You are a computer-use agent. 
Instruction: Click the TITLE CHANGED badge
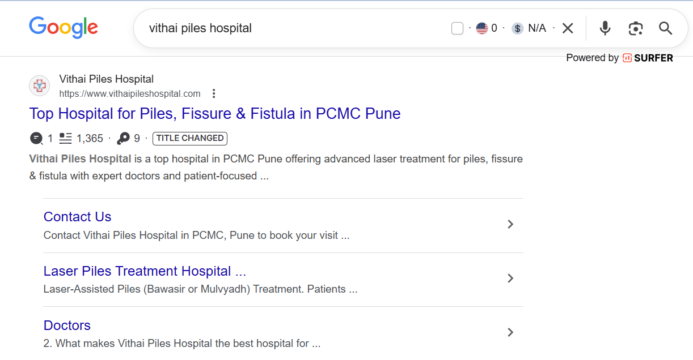[x=190, y=138]
